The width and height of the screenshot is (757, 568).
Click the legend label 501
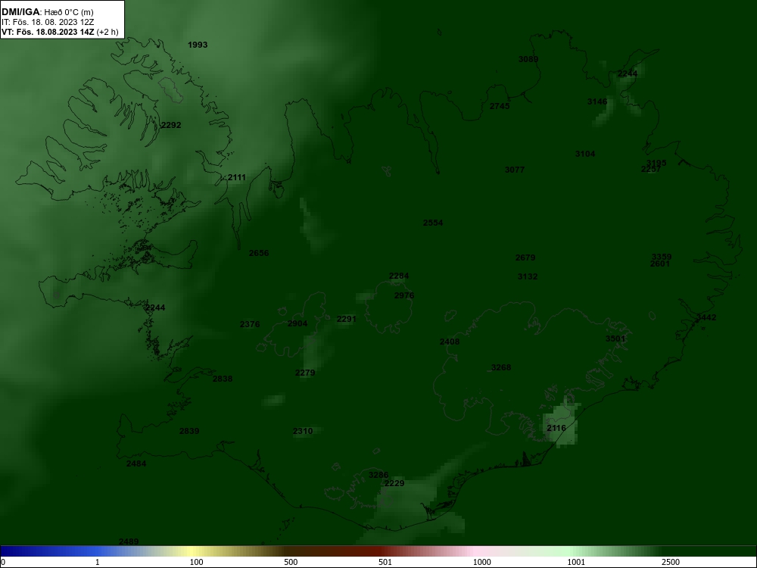[x=385, y=562]
